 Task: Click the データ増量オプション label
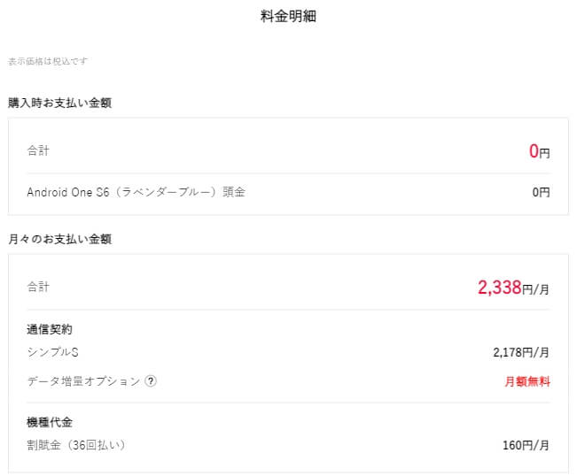83,381
